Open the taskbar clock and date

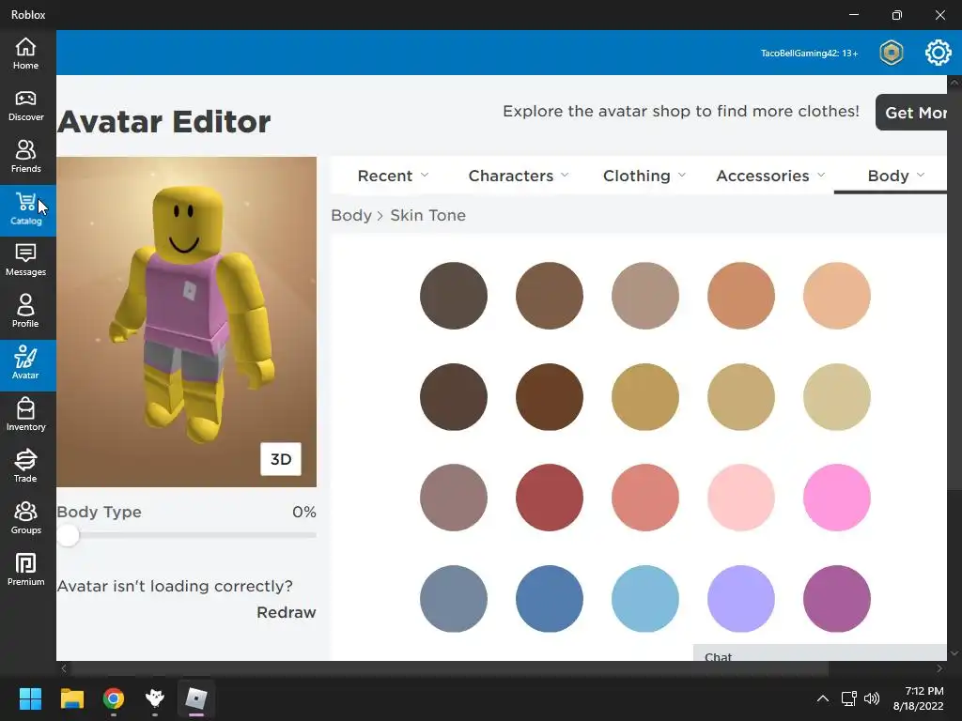pos(919,698)
